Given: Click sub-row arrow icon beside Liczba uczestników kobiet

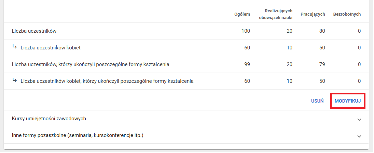Looking at the screenshot, I should 15,47.
